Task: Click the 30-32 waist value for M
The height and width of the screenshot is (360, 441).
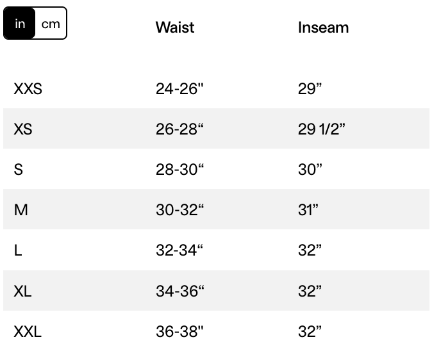Action: tap(179, 210)
